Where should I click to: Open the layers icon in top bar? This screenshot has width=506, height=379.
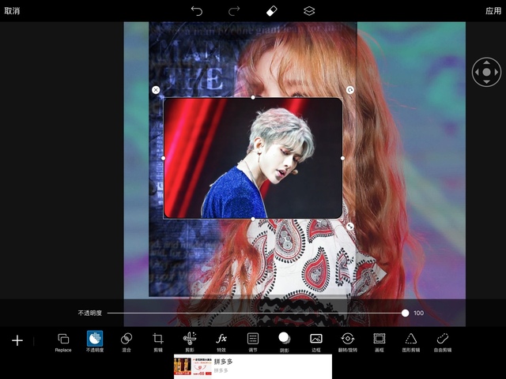(308, 11)
